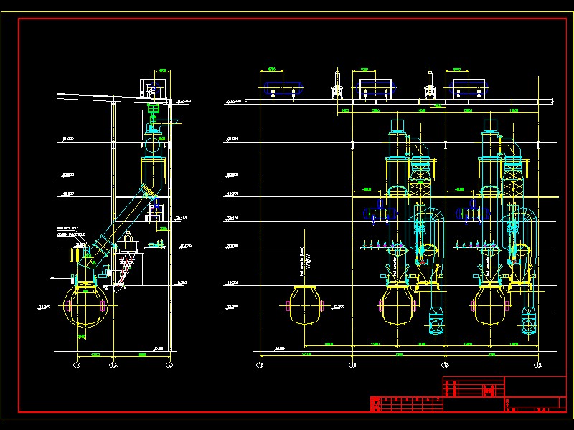Viewport: 574px width, 430px height.
Task: Click the last grid axis bubble of elevation view
Action: (537, 365)
